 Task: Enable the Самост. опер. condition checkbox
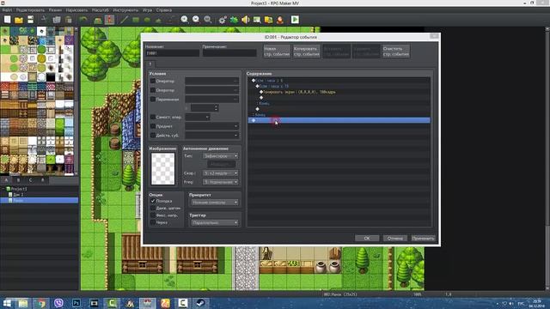pyautogui.click(x=153, y=117)
